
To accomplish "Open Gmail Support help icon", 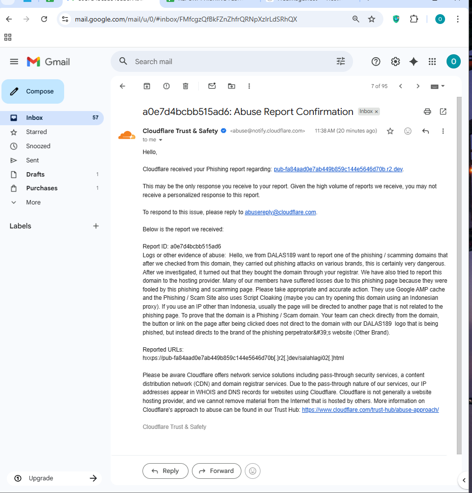I will 376,62.
